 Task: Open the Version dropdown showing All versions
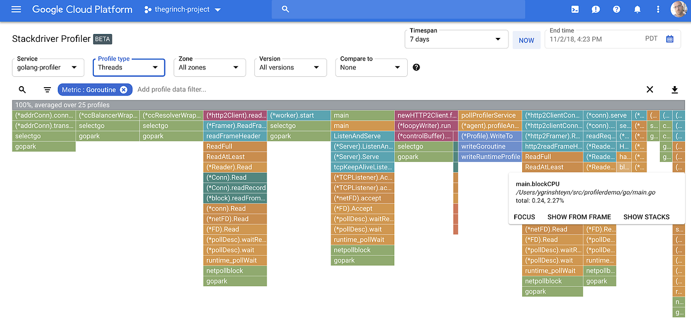coord(290,67)
